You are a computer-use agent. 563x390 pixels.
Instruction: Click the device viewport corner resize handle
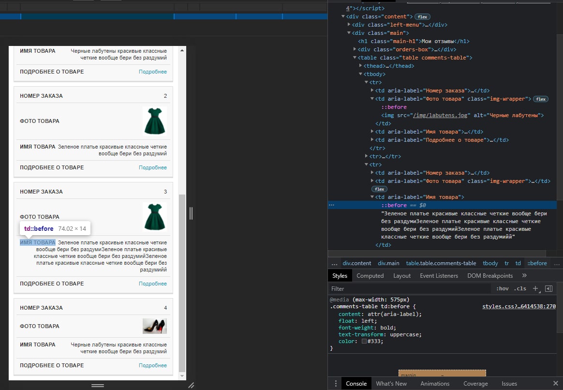tap(192, 385)
